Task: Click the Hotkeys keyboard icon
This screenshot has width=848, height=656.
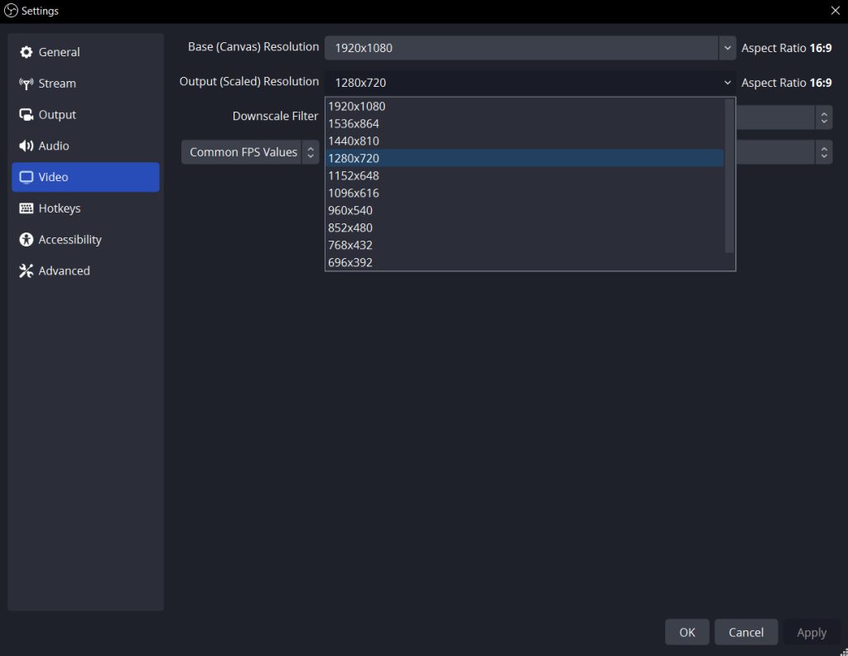Action: point(26,208)
